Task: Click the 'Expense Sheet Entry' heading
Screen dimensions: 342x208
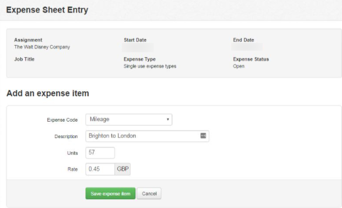Action: click(47, 10)
